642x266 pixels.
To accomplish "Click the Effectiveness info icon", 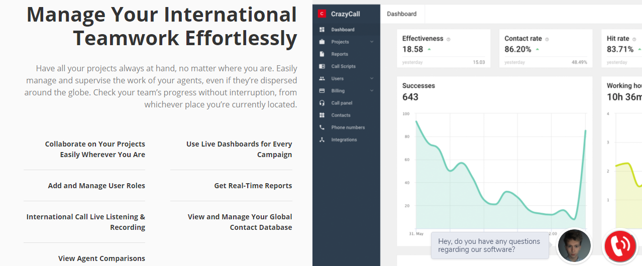I will coord(449,39).
